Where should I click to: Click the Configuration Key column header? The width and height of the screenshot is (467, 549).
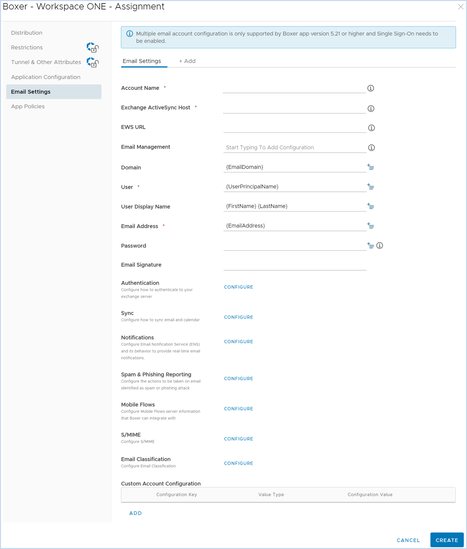[177, 495]
